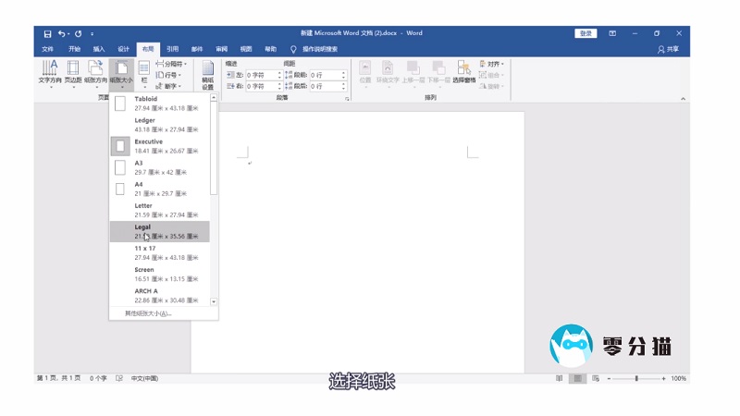Image resolution: width=740 pixels, height=416 pixels.
Task: Click the undo icon in title bar
Action: point(62,33)
